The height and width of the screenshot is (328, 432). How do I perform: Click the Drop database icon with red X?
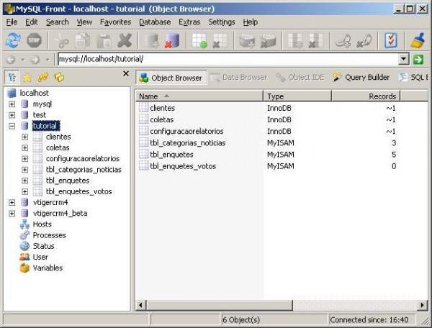tap(173, 40)
